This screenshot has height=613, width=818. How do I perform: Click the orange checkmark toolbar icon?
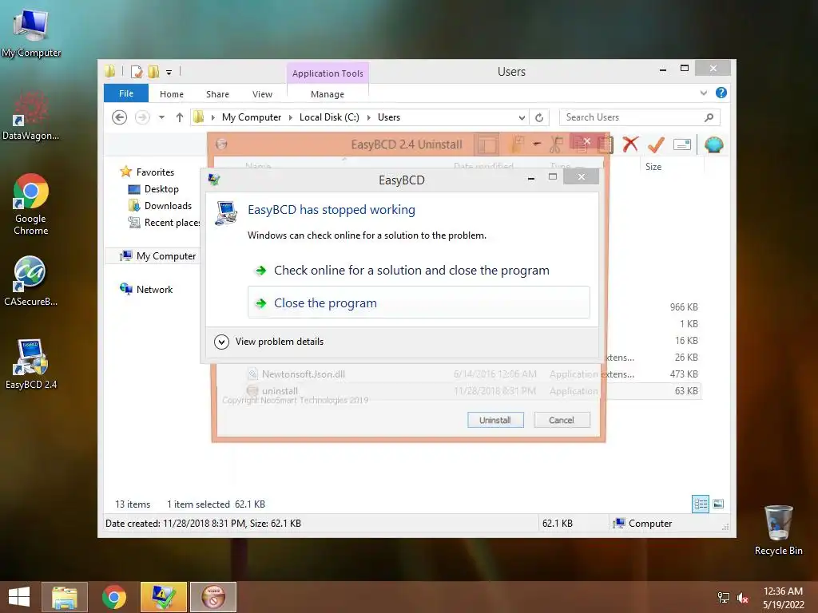tap(656, 144)
